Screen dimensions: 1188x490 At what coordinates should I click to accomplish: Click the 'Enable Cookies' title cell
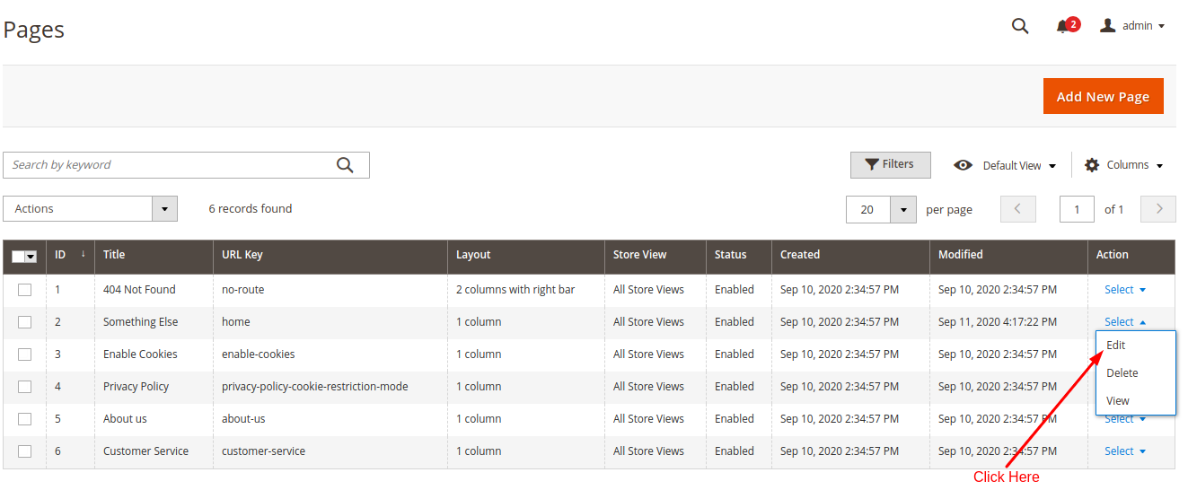point(140,354)
